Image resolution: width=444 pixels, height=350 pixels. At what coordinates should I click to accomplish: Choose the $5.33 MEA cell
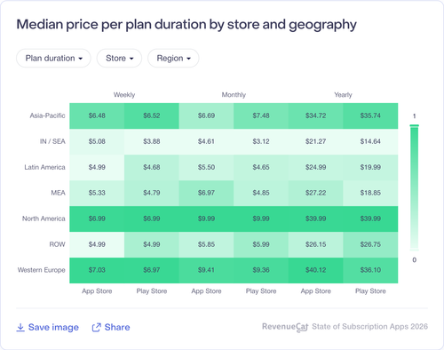pos(97,193)
